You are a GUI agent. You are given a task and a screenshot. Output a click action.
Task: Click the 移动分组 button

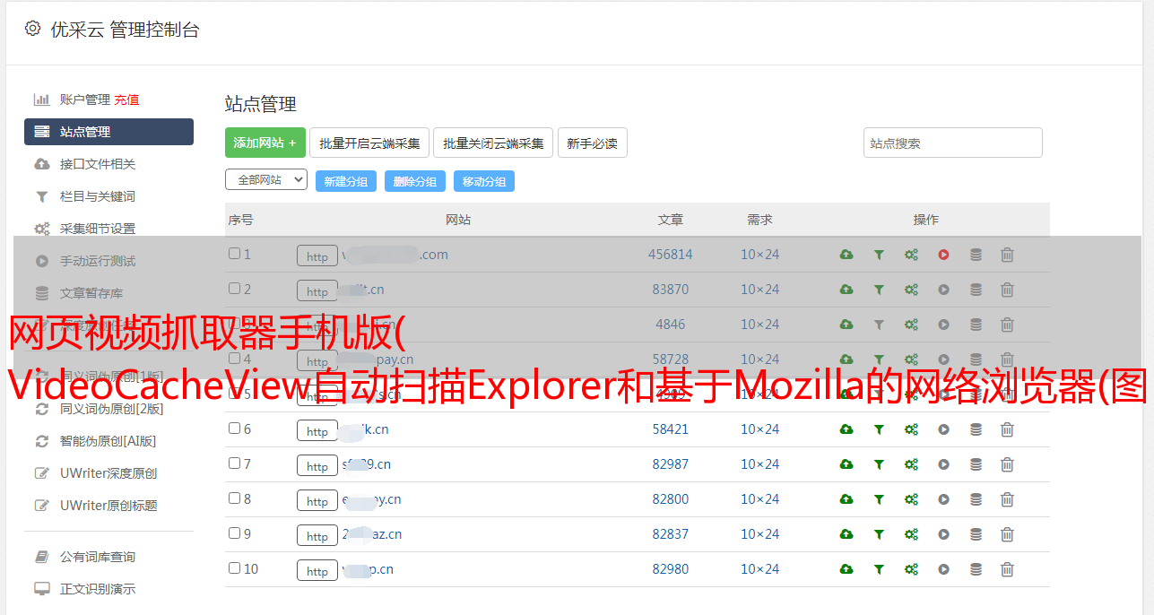(x=484, y=181)
